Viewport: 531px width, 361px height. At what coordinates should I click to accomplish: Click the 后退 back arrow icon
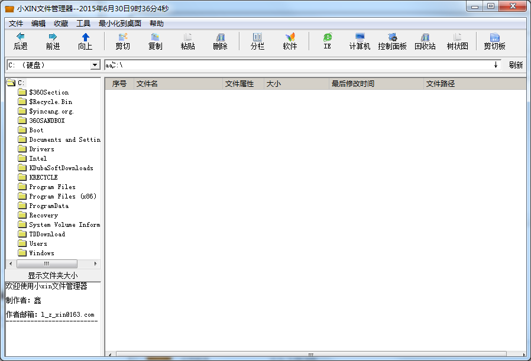[20, 37]
